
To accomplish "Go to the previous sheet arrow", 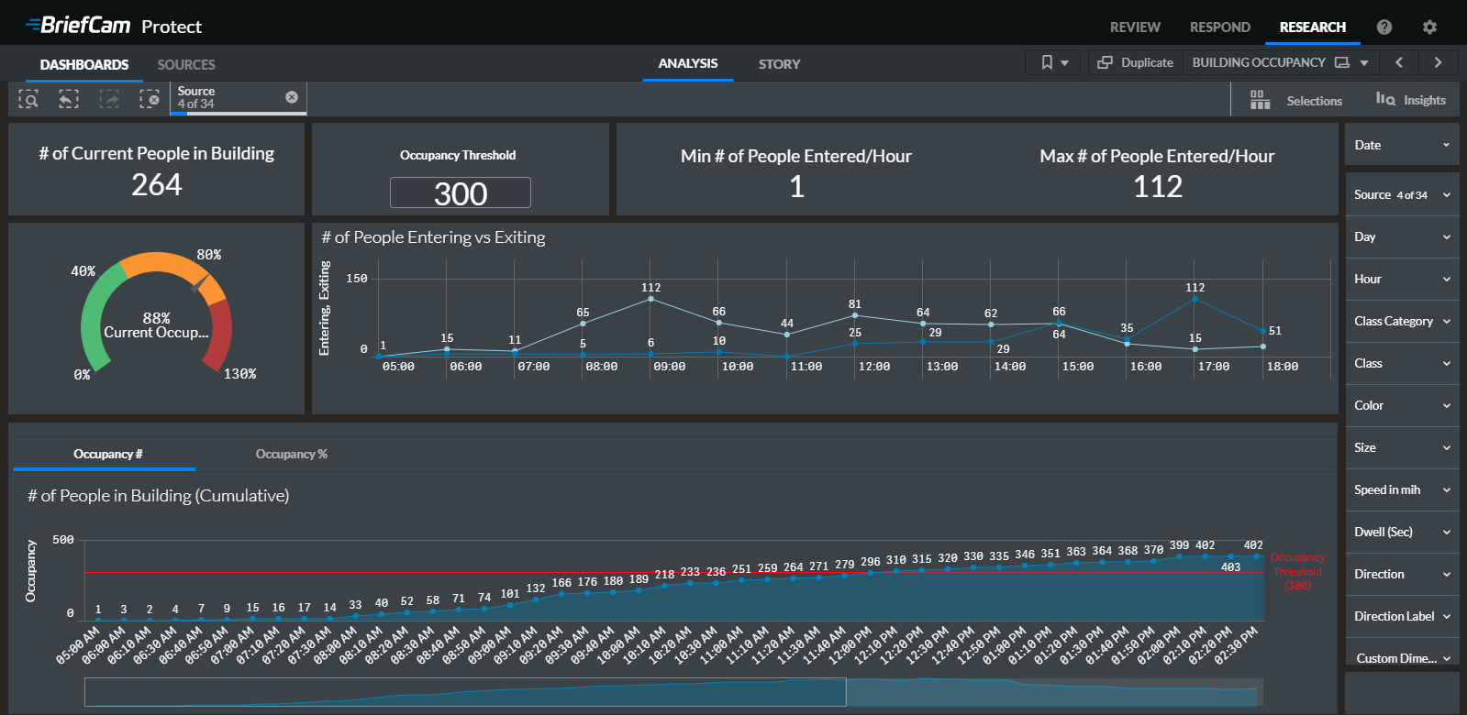I will coord(1399,62).
